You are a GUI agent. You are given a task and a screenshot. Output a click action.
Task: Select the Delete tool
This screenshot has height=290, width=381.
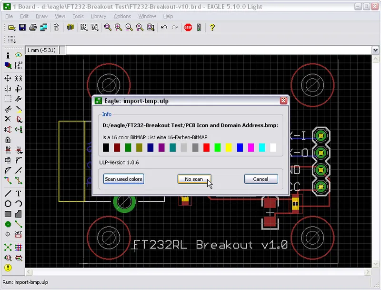coord(7,118)
